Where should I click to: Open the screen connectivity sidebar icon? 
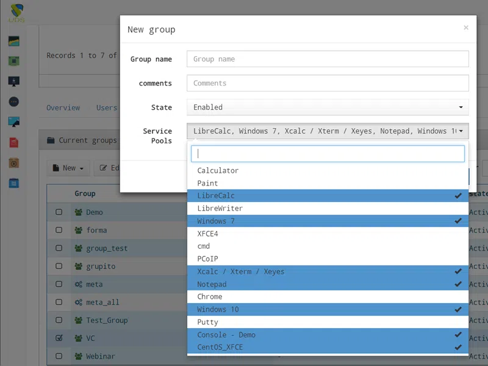pos(14,121)
